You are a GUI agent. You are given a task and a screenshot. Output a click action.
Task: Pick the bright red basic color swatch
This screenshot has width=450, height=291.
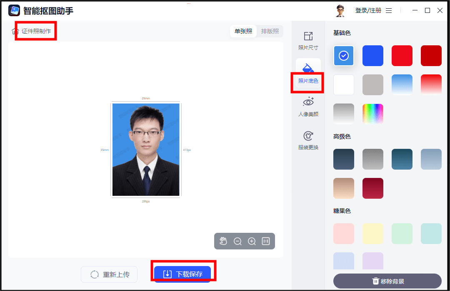tap(402, 56)
